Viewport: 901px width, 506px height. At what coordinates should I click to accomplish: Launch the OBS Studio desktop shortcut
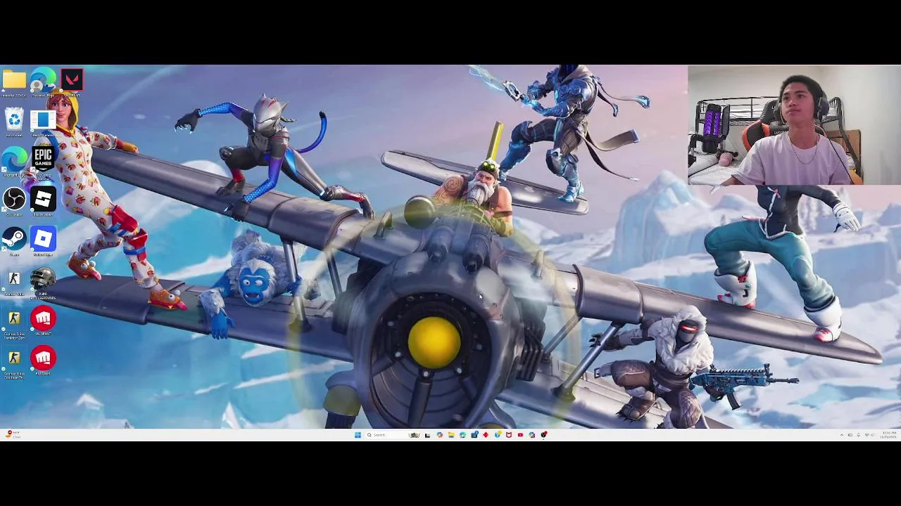14,200
